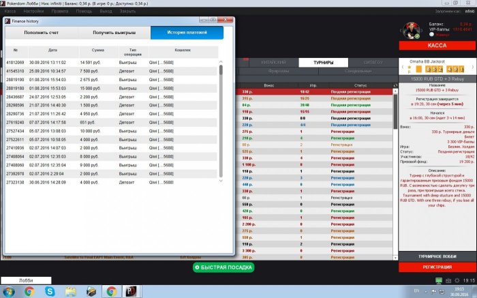The image size is (477, 298).
Task: Click the БЫСТРАЯ ПОСАДКА button
Action: pos(224,267)
